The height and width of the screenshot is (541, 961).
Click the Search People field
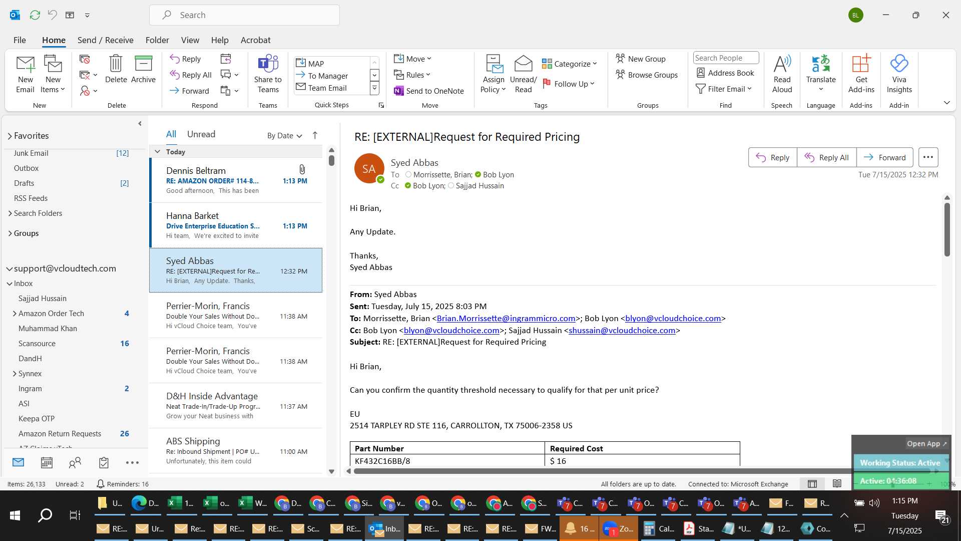pyautogui.click(x=726, y=58)
